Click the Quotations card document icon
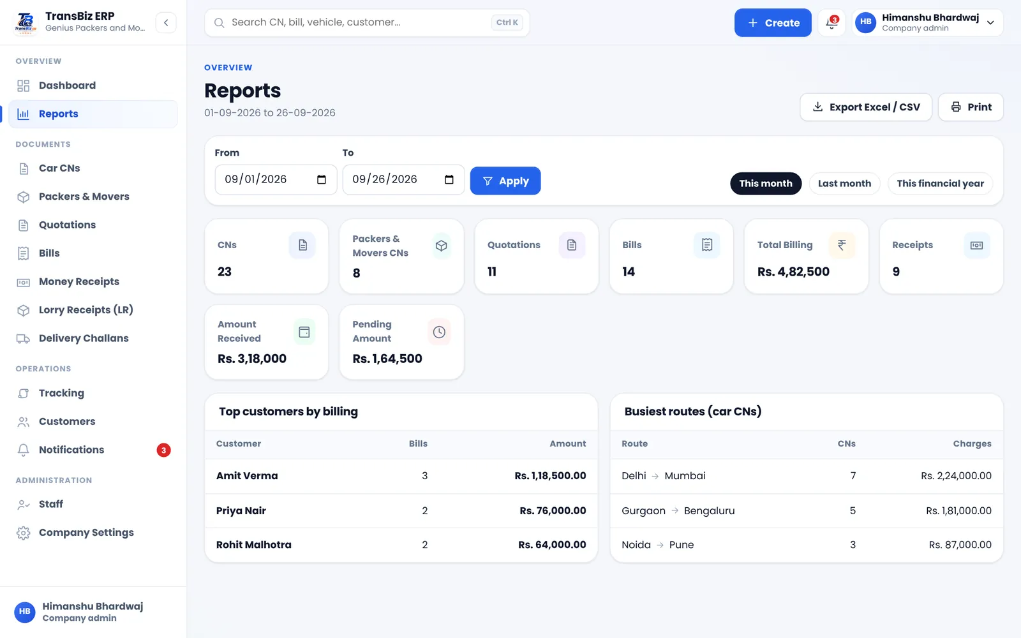Viewport: 1021px width, 638px height. point(572,245)
